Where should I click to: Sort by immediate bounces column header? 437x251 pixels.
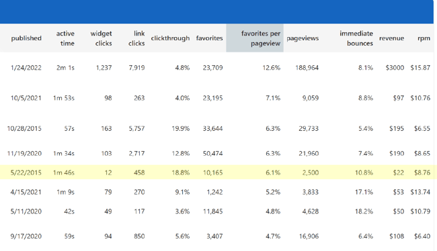(x=356, y=38)
